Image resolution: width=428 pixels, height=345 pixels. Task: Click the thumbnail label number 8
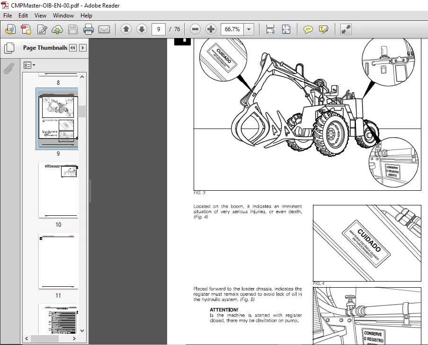(x=58, y=83)
